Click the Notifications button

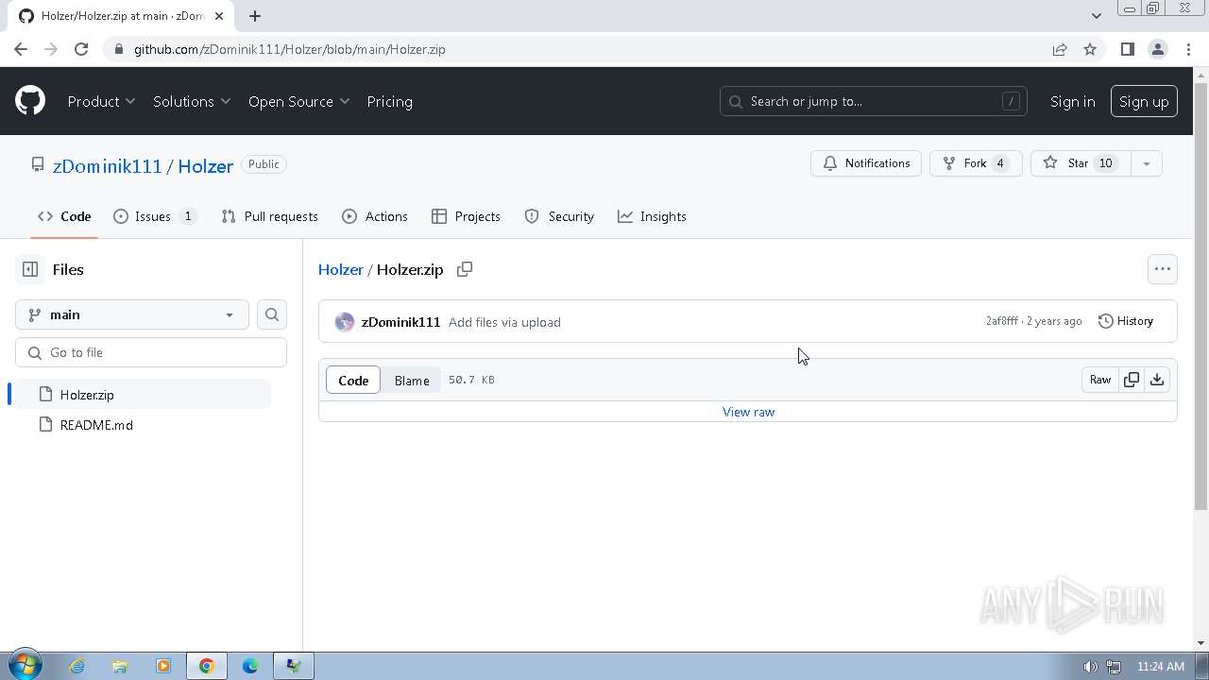(866, 163)
